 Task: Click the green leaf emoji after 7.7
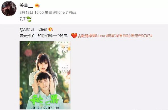(x=29, y=19)
